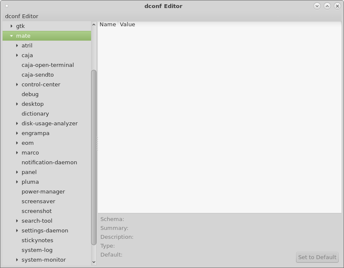Image resolution: width=344 pixels, height=268 pixels.
Task: Open the dconf Editor application menu
Action: click(x=22, y=16)
